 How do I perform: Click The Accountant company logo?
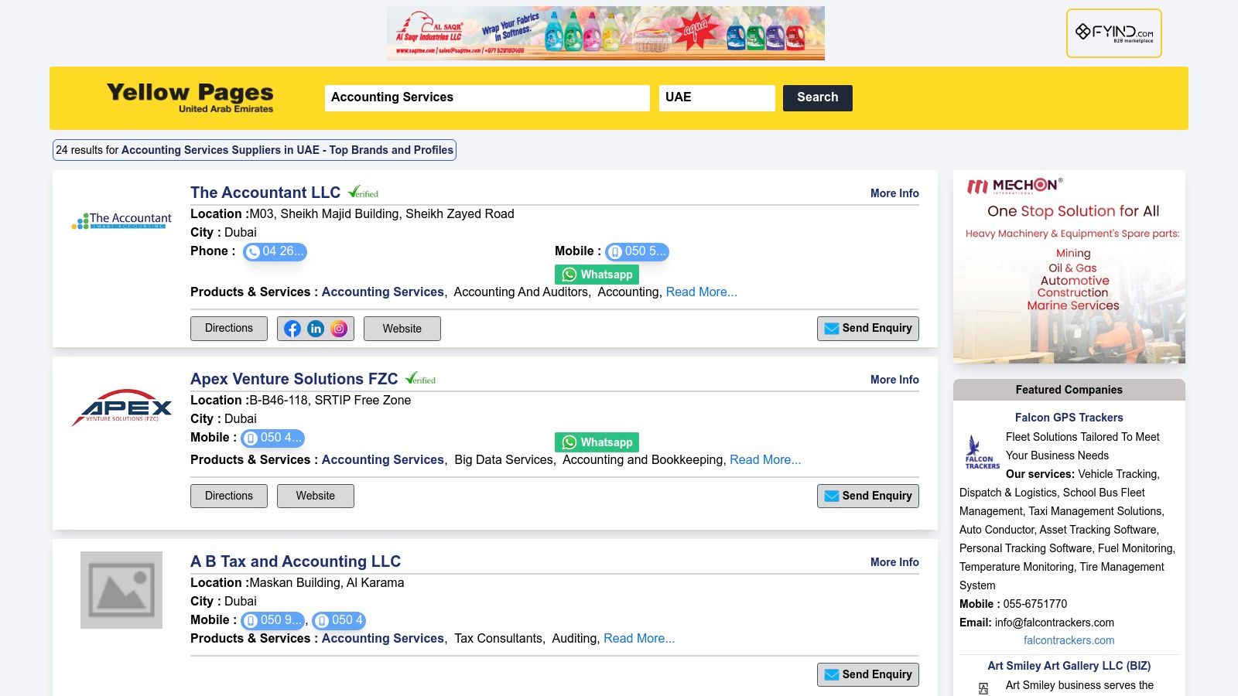click(121, 221)
